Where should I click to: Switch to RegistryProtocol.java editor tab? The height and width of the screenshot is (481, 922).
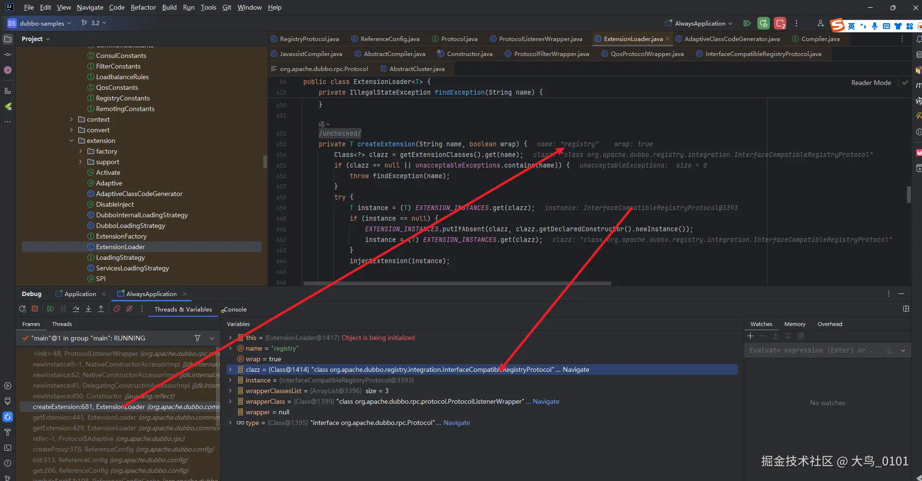(305, 39)
